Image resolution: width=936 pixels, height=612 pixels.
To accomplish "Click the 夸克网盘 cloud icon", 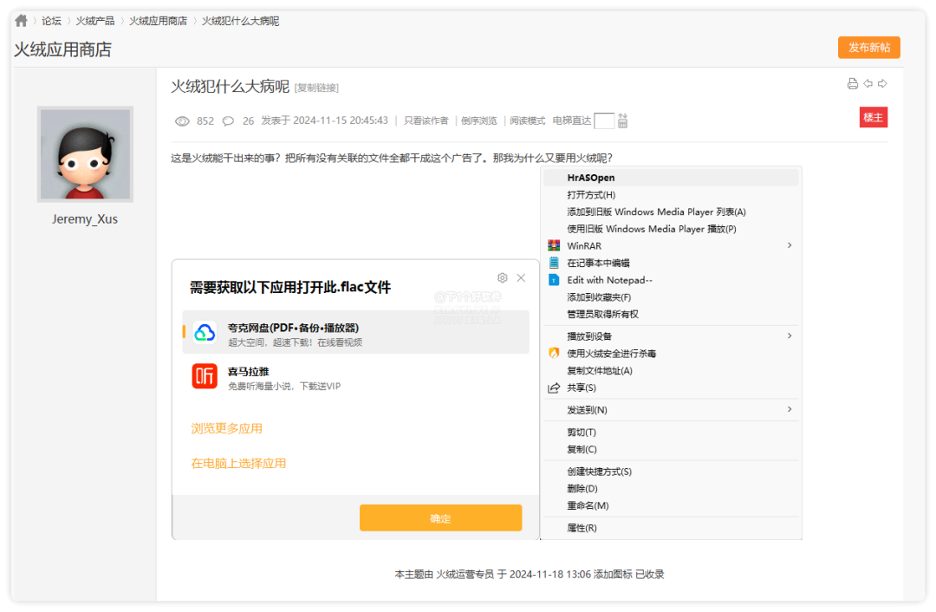I will point(205,333).
